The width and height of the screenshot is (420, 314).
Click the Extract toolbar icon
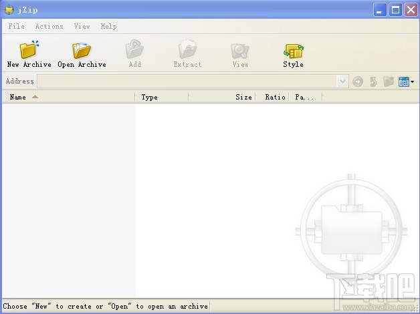pos(187,49)
